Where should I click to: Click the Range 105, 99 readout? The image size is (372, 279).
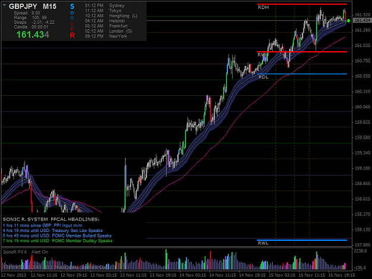(x=30, y=17)
